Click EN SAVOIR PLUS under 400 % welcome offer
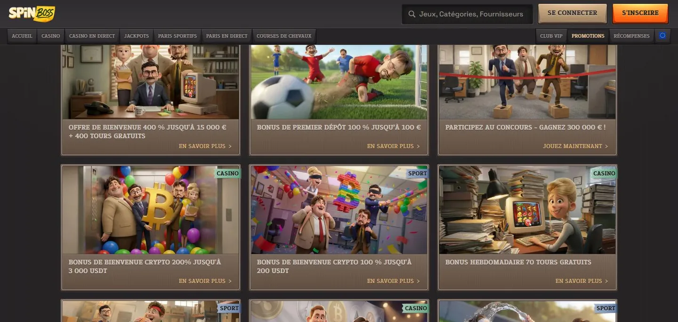 click(205, 146)
